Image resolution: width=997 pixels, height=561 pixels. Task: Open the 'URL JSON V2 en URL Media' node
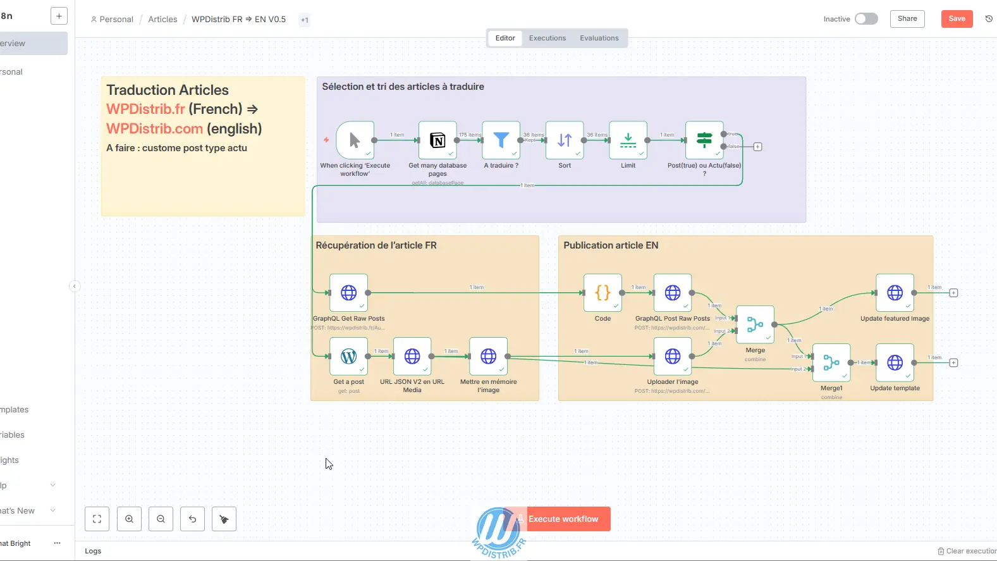(x=412, y=356)
